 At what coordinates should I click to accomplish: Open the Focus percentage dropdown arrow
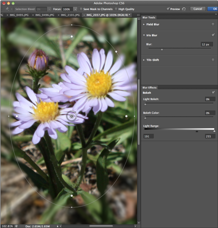click(75, 9)
